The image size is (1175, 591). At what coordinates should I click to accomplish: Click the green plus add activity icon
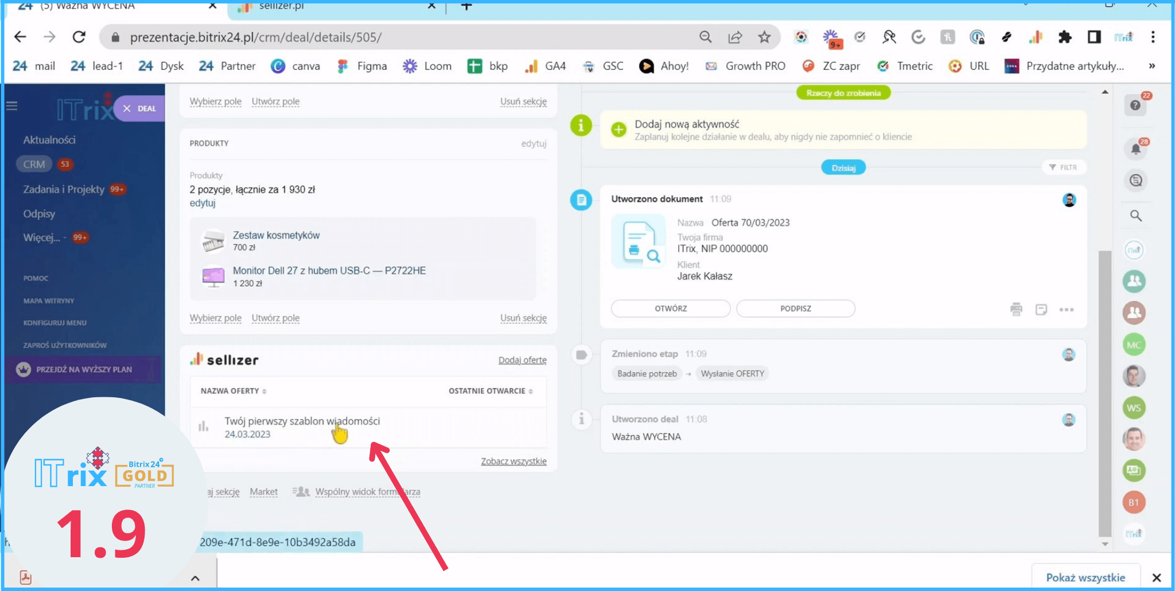tap(618, 130)
